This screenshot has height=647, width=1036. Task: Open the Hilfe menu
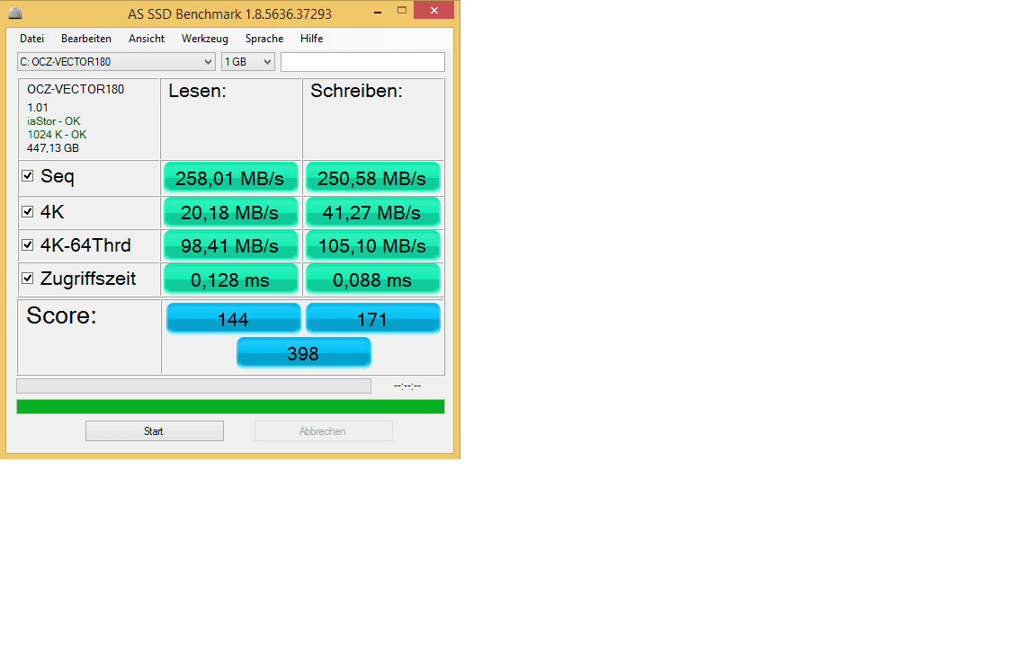click(311, 39)
